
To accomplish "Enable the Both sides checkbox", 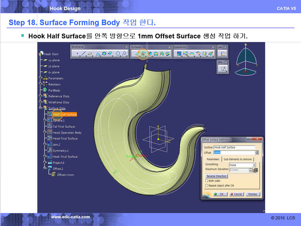I will coord(207,181).
